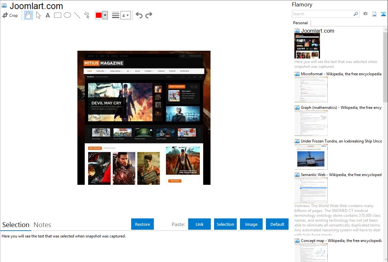The height and width of the screenshot is (262, 388).
Task: Activate the hand pan tool
Action: click(29, 15)
